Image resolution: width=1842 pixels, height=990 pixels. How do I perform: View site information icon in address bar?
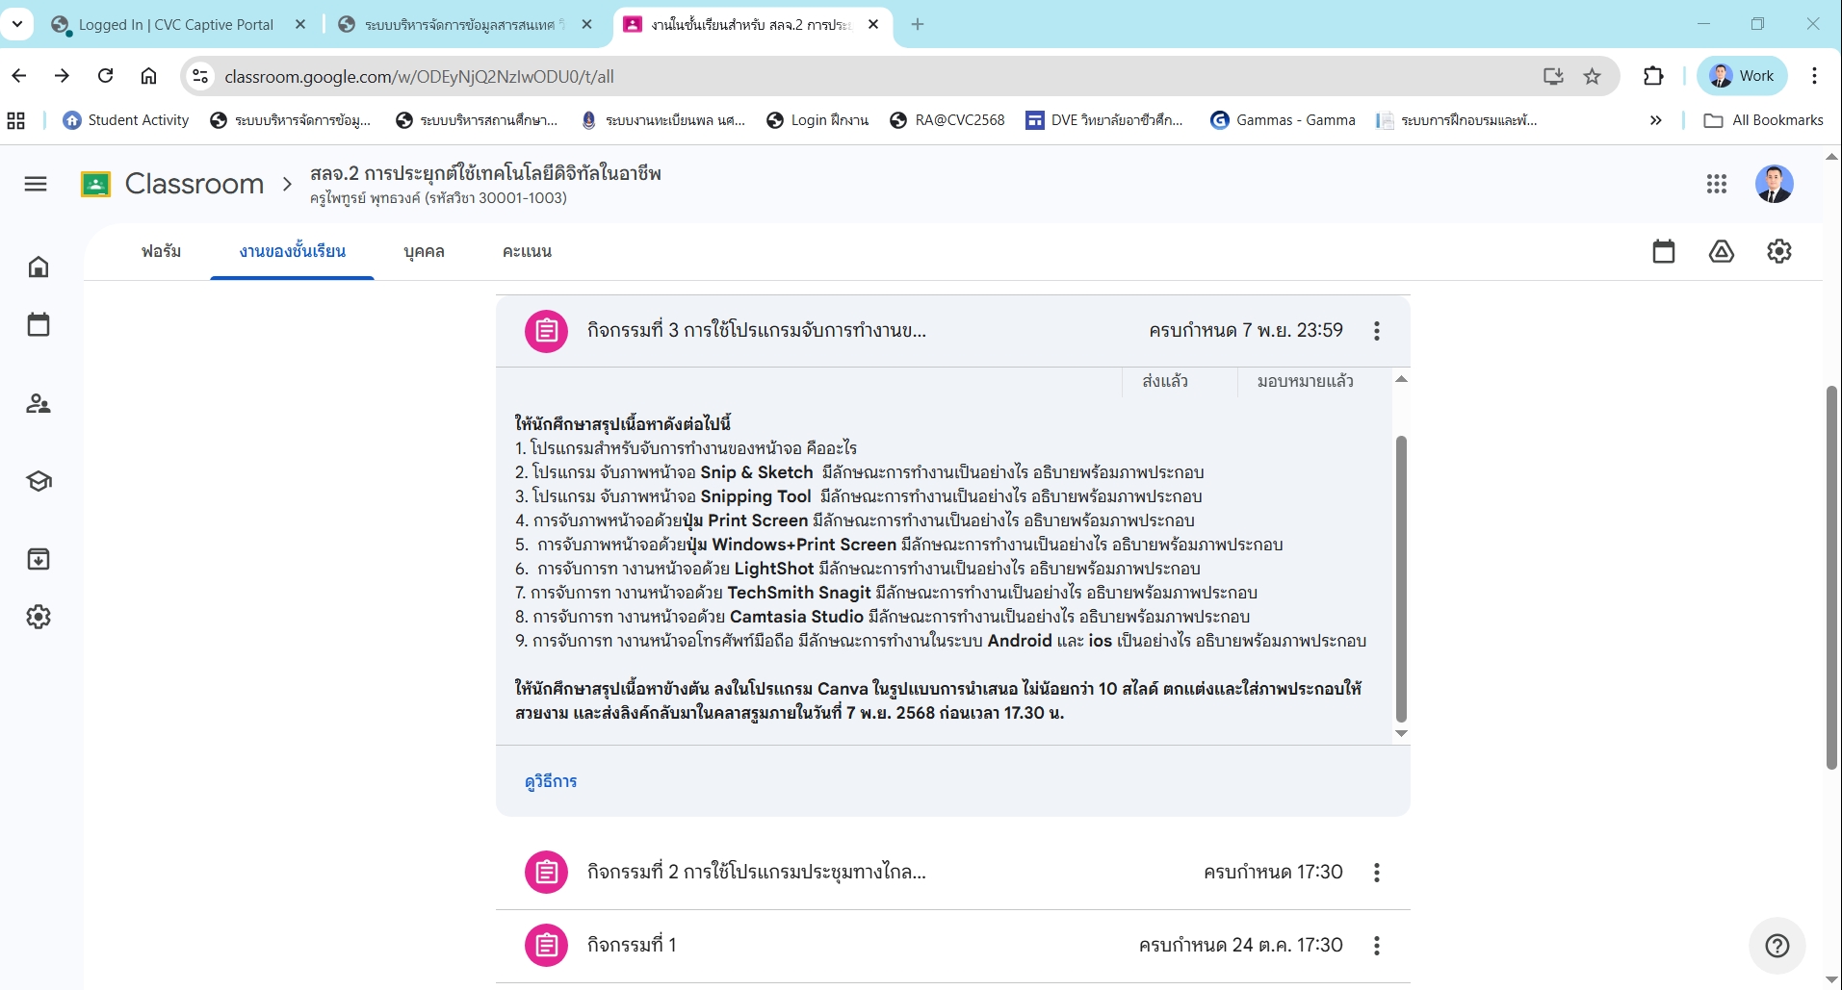coord(200,76)
